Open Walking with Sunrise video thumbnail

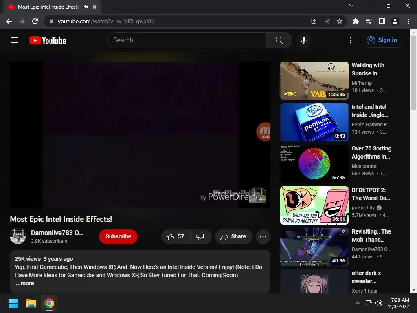314,81
